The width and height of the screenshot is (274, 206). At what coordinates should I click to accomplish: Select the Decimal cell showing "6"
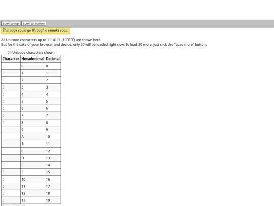pyautogui.click(x=53, y=108)
